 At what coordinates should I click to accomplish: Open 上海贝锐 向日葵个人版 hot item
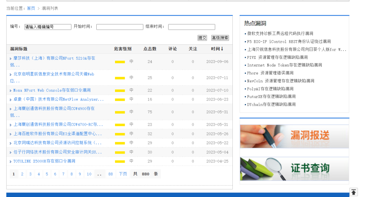tap(297, 49)
